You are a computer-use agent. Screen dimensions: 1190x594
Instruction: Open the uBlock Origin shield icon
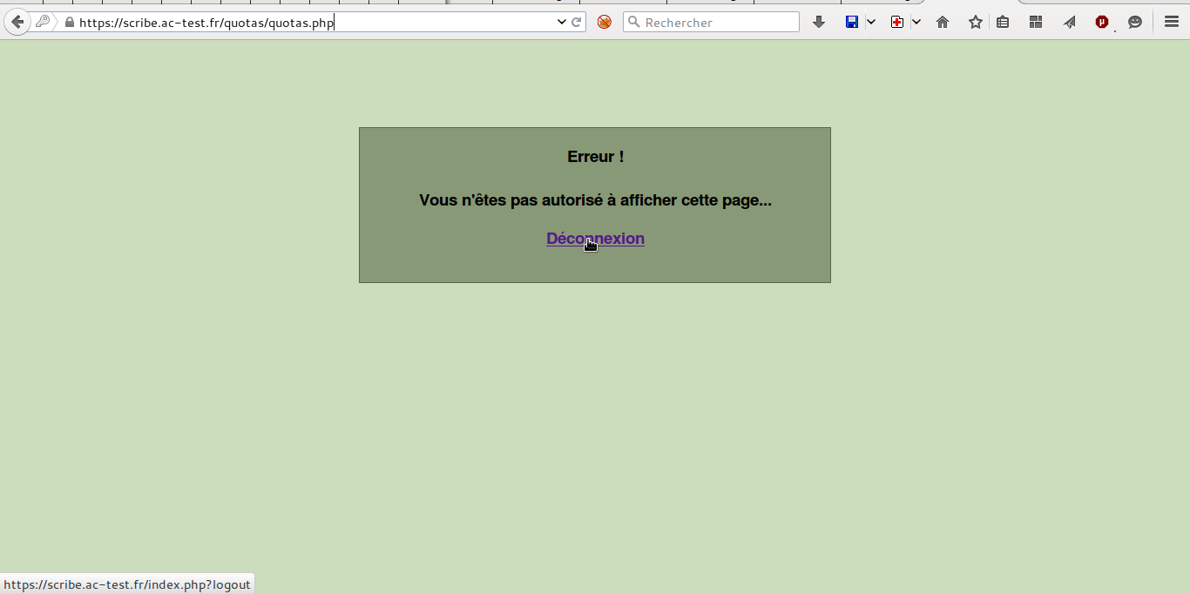click(1102, 22)
